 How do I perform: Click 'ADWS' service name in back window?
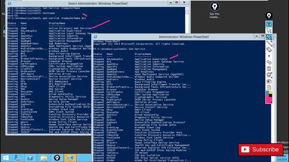pos(23,28)
